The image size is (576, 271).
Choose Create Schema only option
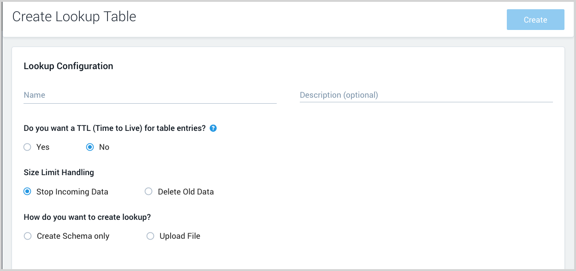[27, 236]
